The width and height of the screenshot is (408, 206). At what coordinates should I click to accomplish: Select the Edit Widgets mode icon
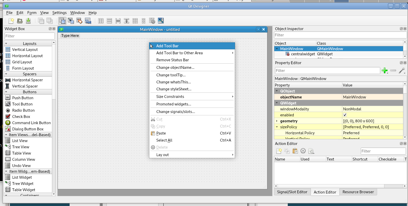pyautogui.click(x=62, y=21)
